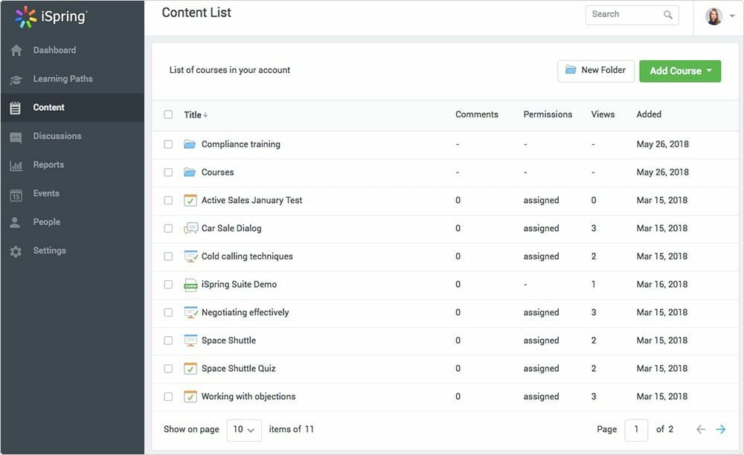Select the checkbox for Compliance training
744x455 pixels.
point(168,144)
